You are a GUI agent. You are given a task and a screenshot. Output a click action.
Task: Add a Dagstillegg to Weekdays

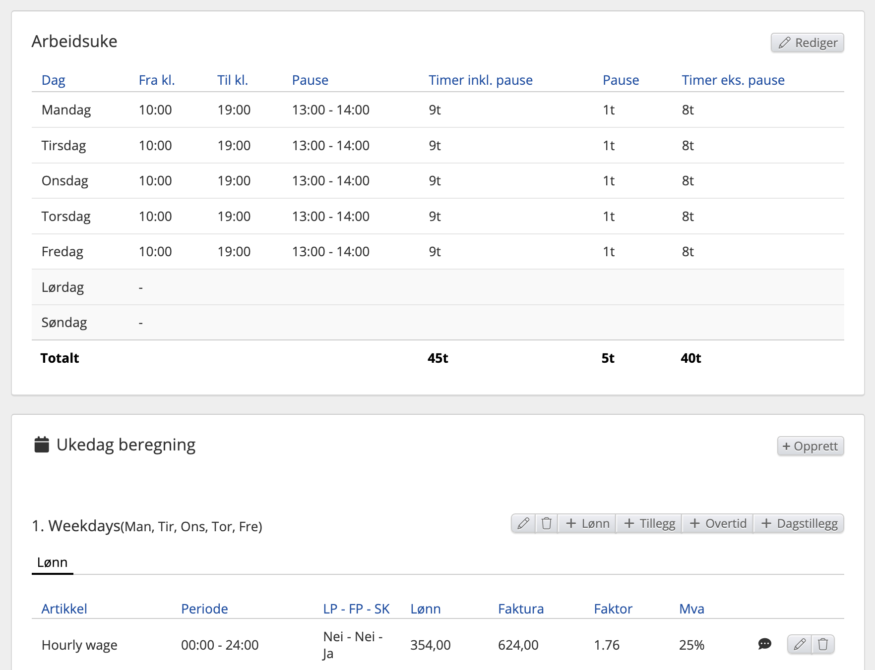coord(799,523)
